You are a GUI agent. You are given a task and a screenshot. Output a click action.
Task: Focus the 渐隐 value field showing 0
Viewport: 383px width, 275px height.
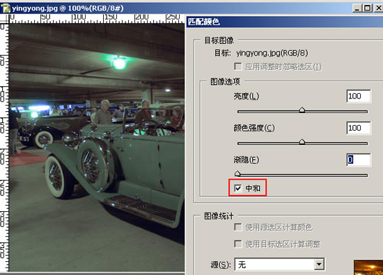point(359,160)
